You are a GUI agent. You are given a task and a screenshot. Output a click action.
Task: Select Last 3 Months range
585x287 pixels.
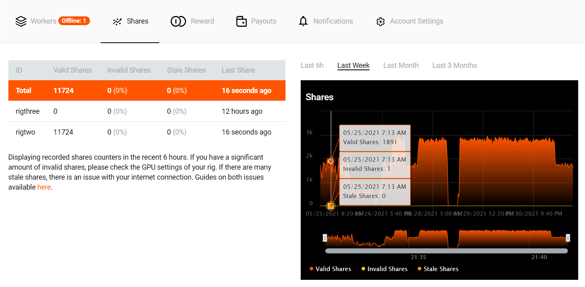coord(454,65)
